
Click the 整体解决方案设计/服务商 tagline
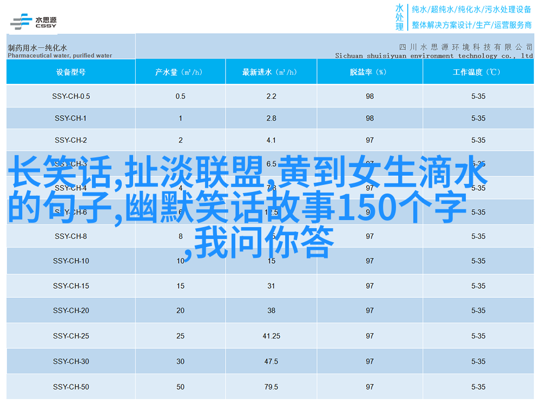[x=472, y=25]
